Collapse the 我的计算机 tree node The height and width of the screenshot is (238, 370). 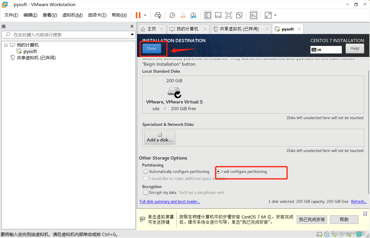click(6, 45)
